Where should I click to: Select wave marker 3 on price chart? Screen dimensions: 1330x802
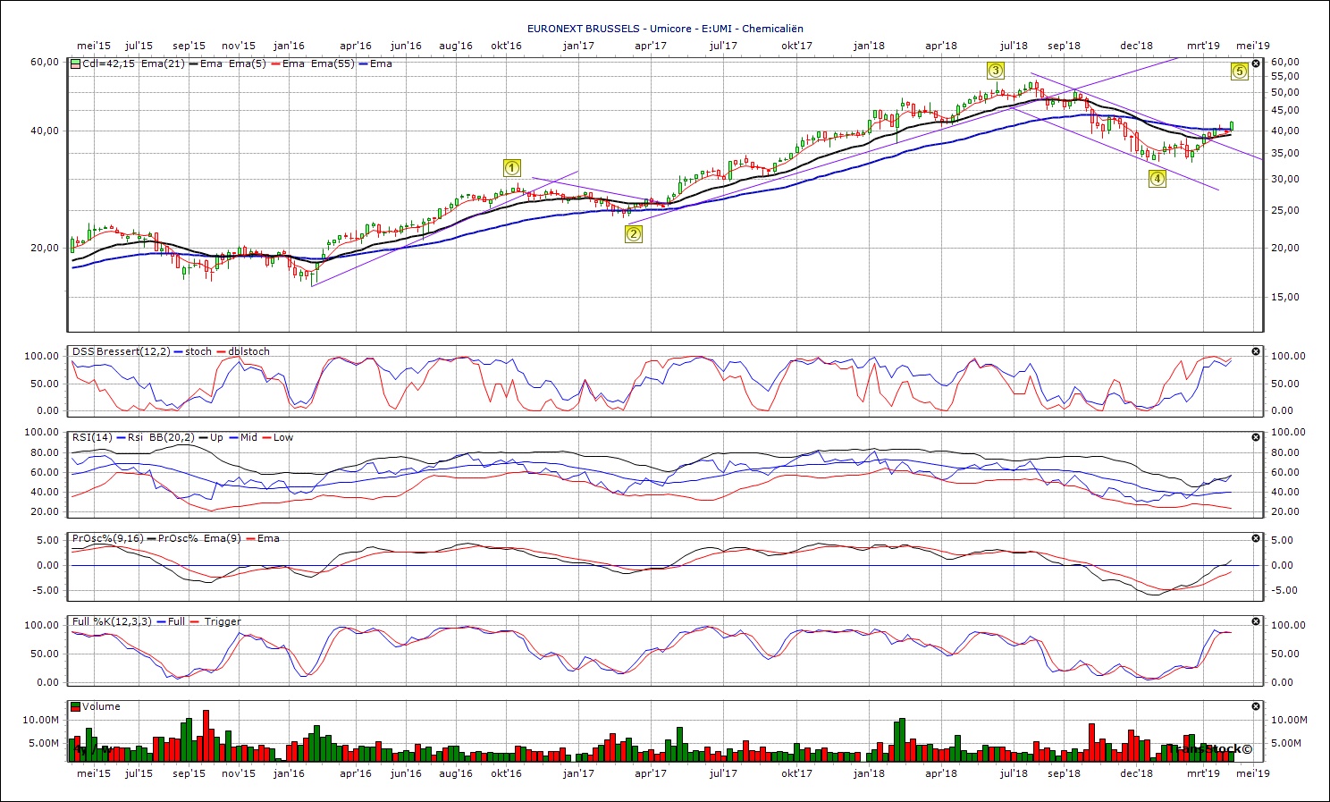click(996, 70)
